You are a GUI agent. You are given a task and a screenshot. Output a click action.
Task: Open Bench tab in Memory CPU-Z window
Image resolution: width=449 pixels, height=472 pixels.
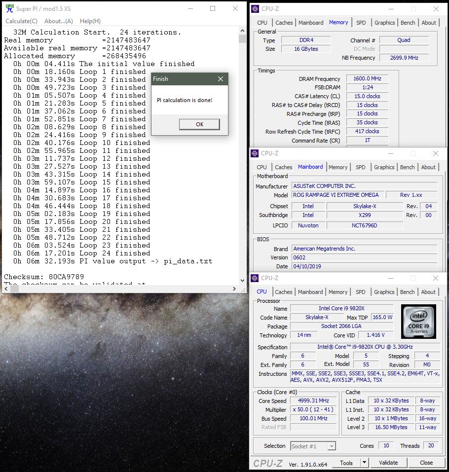408,23
